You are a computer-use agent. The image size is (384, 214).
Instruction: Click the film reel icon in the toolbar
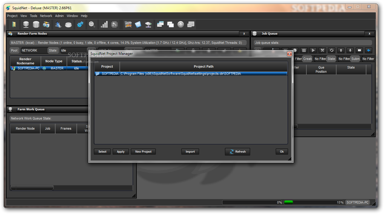(92, 24)
